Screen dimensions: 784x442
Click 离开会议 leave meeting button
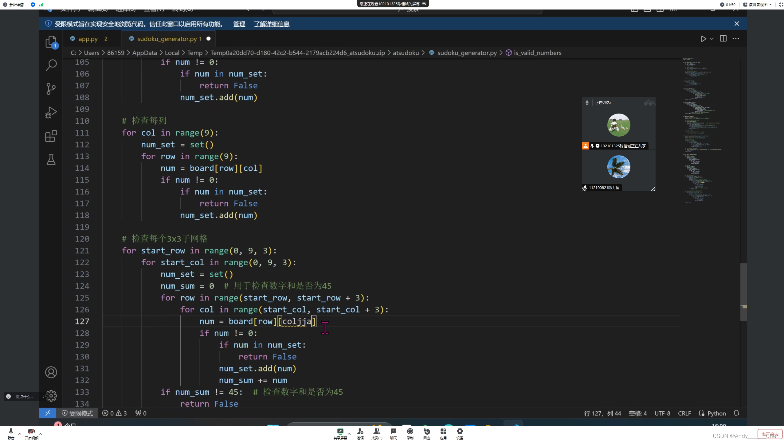click(x=770, y=434)
